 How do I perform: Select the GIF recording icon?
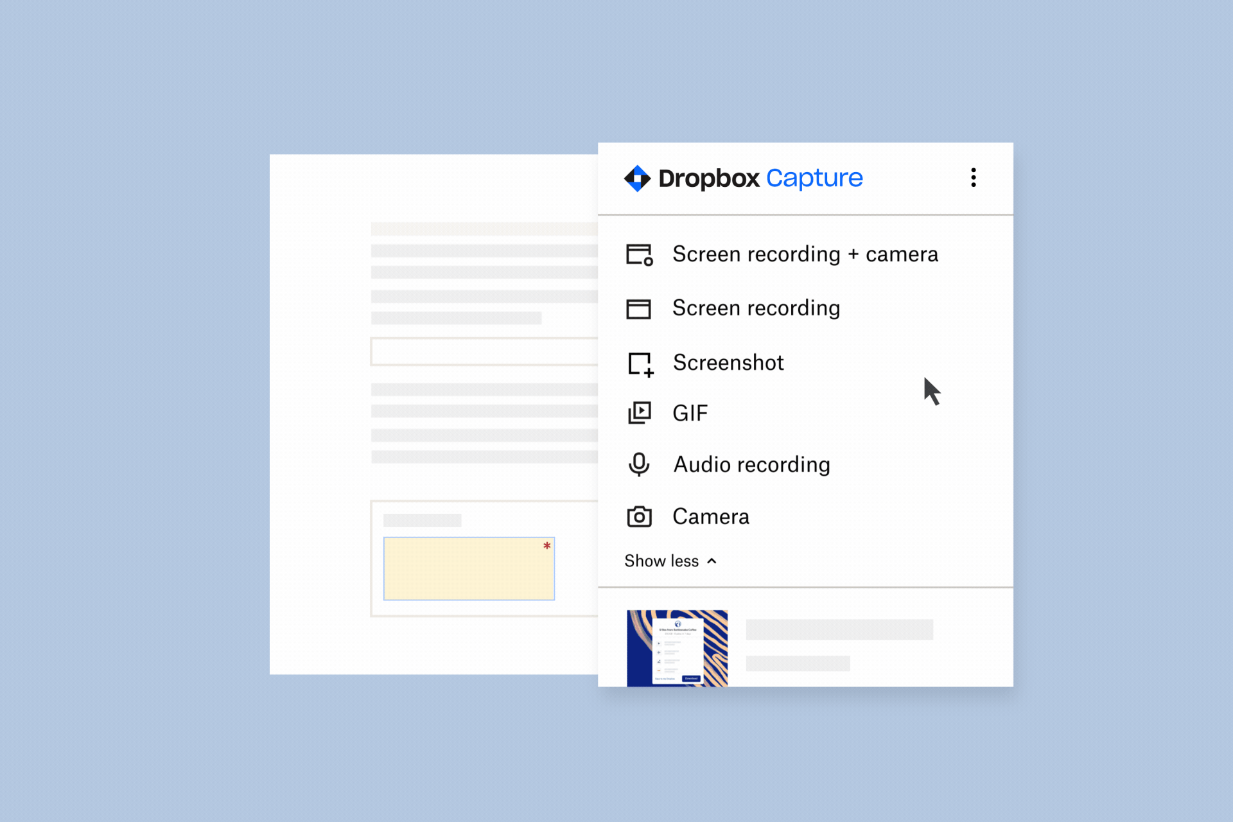640,412
